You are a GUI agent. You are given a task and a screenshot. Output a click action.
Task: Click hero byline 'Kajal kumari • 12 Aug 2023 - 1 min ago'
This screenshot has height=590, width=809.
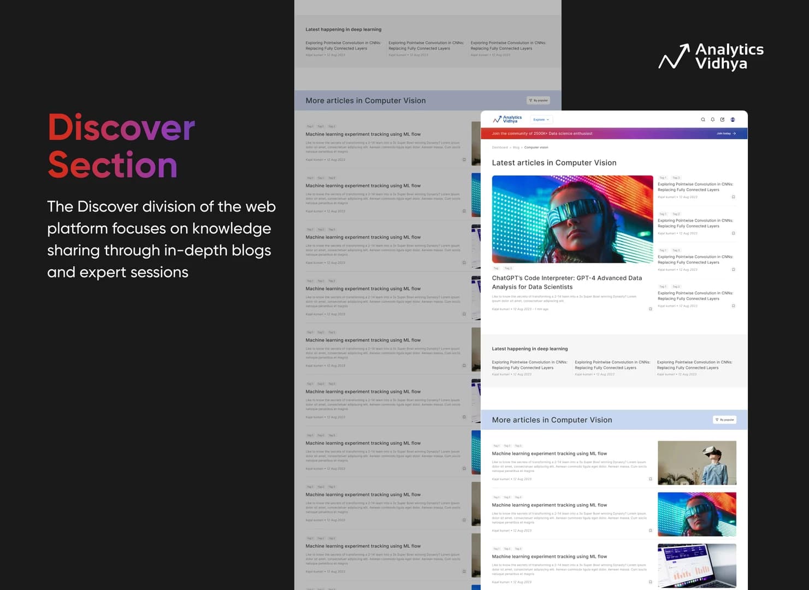coord(520,309)
